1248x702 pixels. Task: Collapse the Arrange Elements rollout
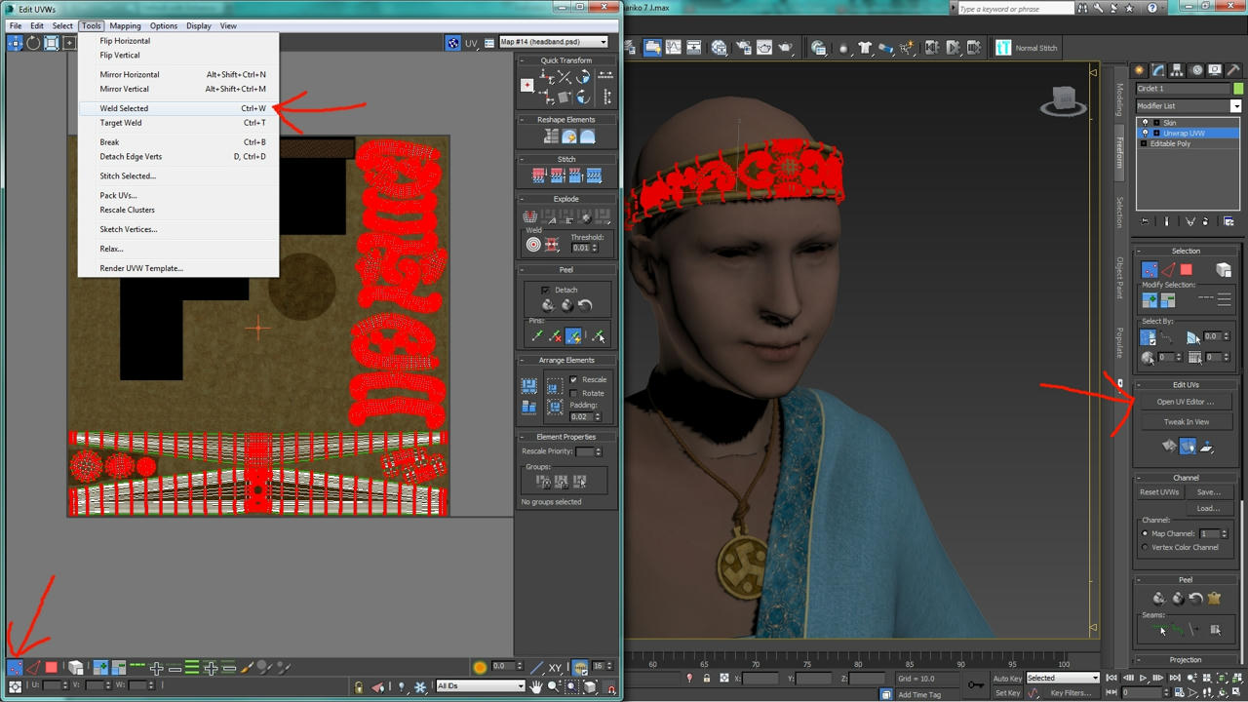[x=566, y=360]
